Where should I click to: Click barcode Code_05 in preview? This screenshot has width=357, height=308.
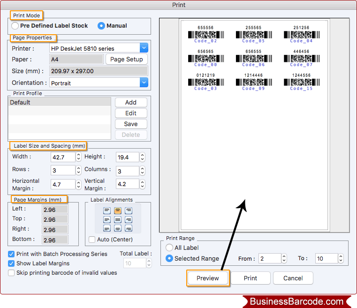253,34
